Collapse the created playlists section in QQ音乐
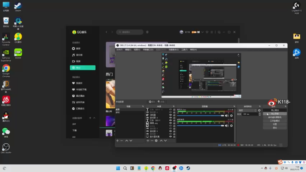 [x=94, y=118]
